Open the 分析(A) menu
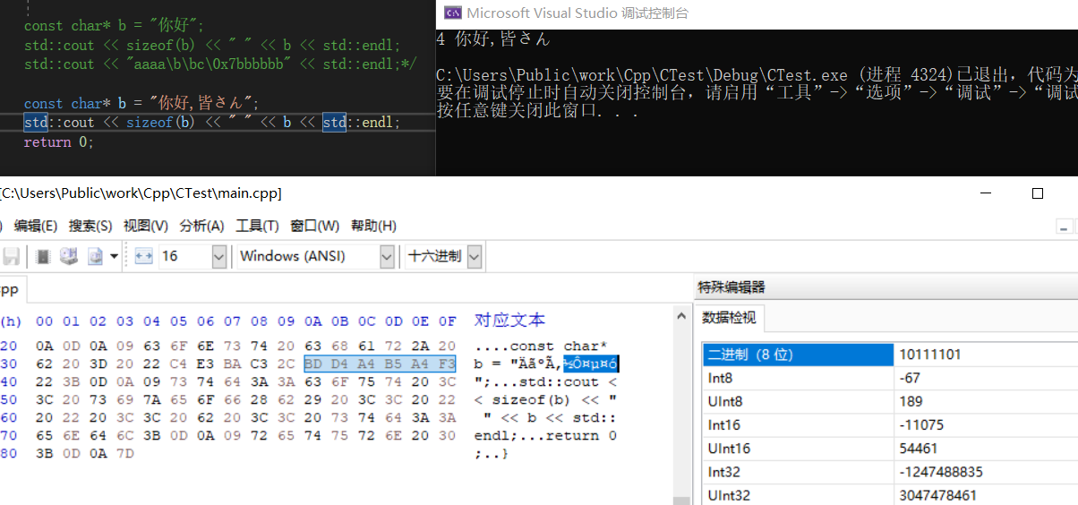This screenshot has height=505, width=1078. coord(201,226)
